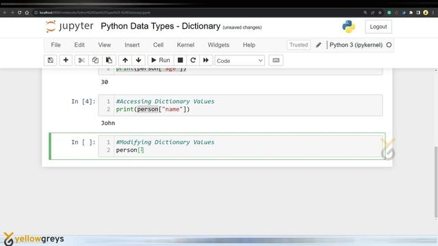Image resolution: width=438 pixels, height=246 pixels.
Task: Open the browser three-dot menu
Action: coord(433,12)
